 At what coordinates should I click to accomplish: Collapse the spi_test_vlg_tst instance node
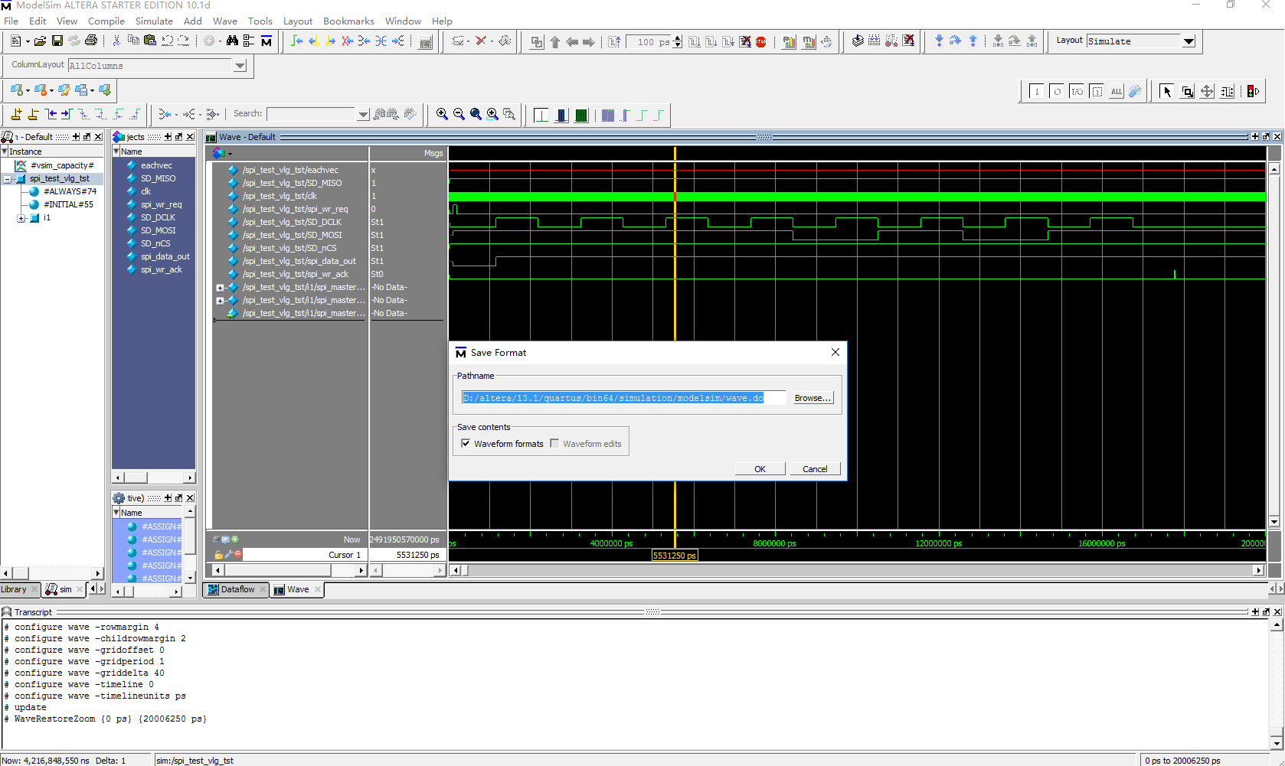(x=8, y=179)
